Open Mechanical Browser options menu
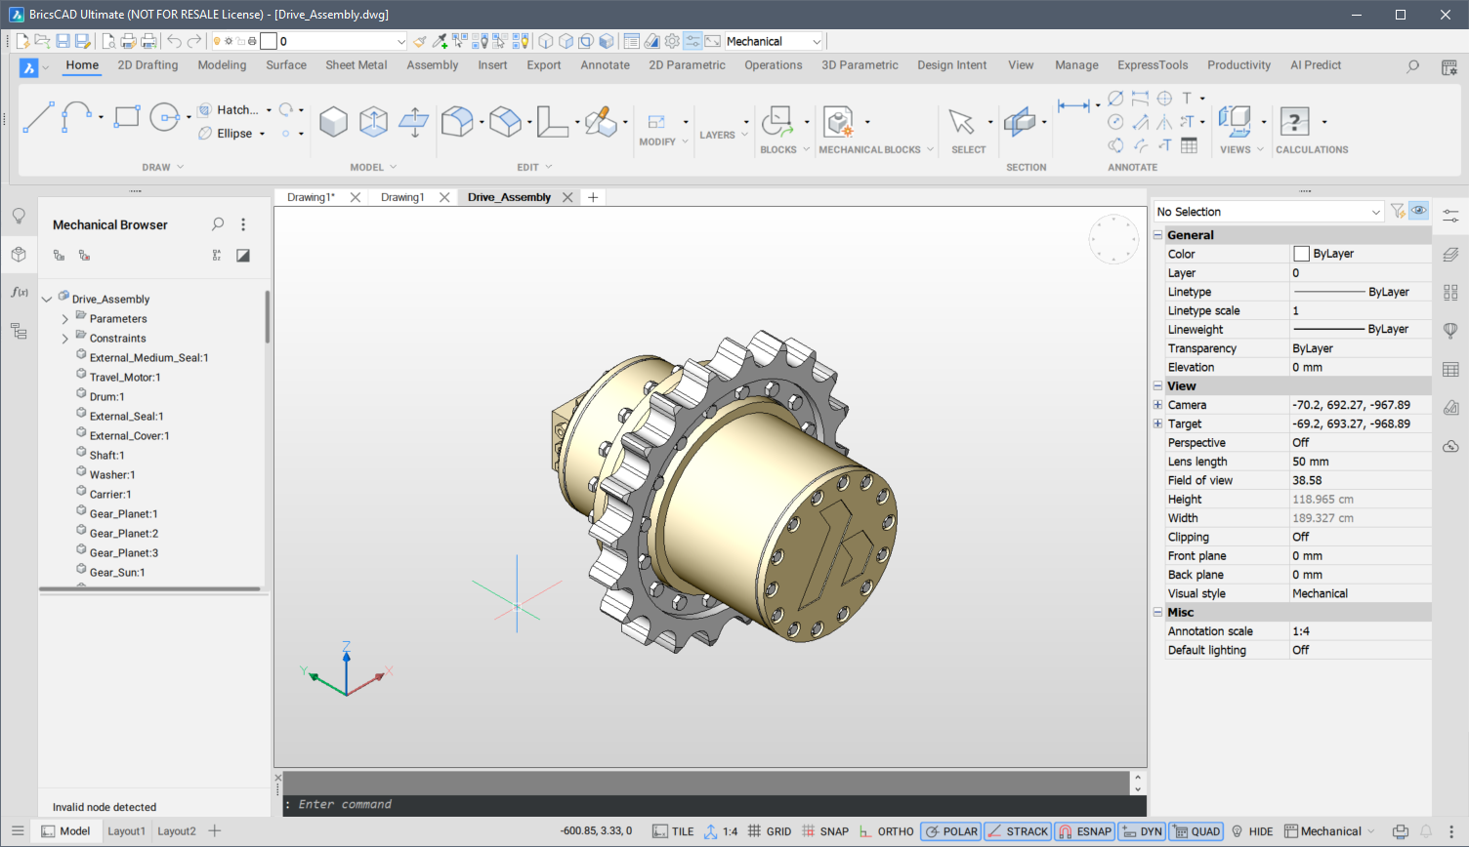 (x=243, y=224)
